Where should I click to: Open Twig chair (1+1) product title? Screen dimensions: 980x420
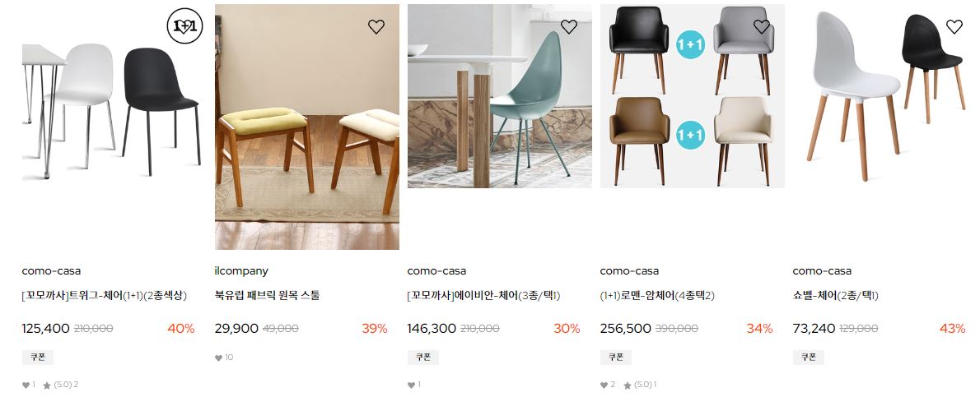pyautogui.click(x=105, y=296)
